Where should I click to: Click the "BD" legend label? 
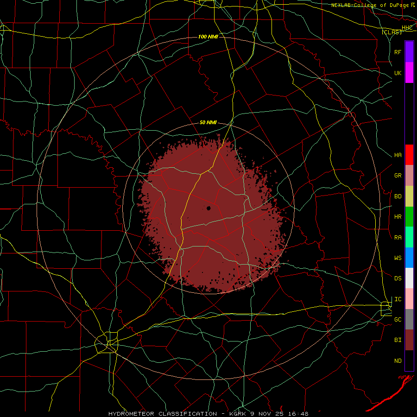[398, 196]
